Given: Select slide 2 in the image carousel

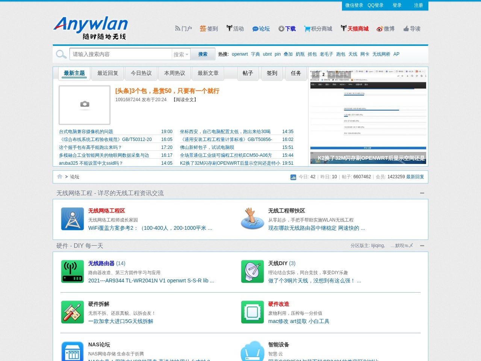Looking at the screenshot, I should (323, 74).
